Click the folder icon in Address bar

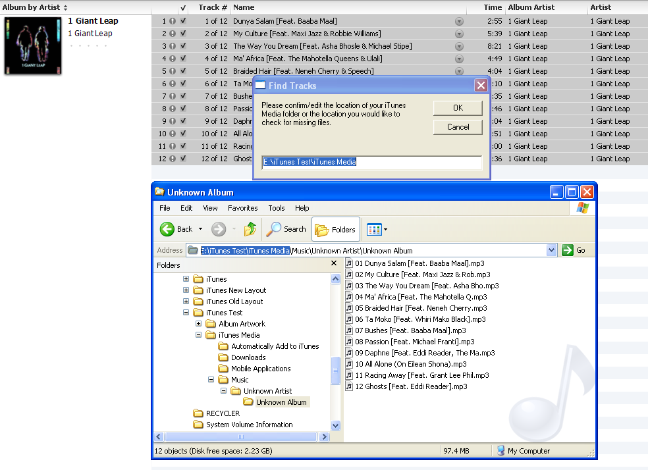point(192,250)
